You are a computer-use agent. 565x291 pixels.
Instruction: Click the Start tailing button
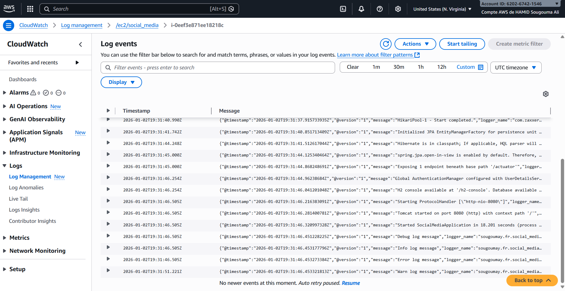pyautogui.click(x=462, y=44)
